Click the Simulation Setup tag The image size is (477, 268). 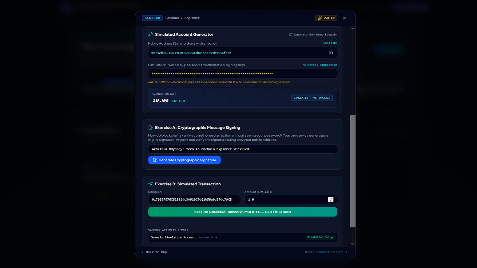(x=320, y=237)
